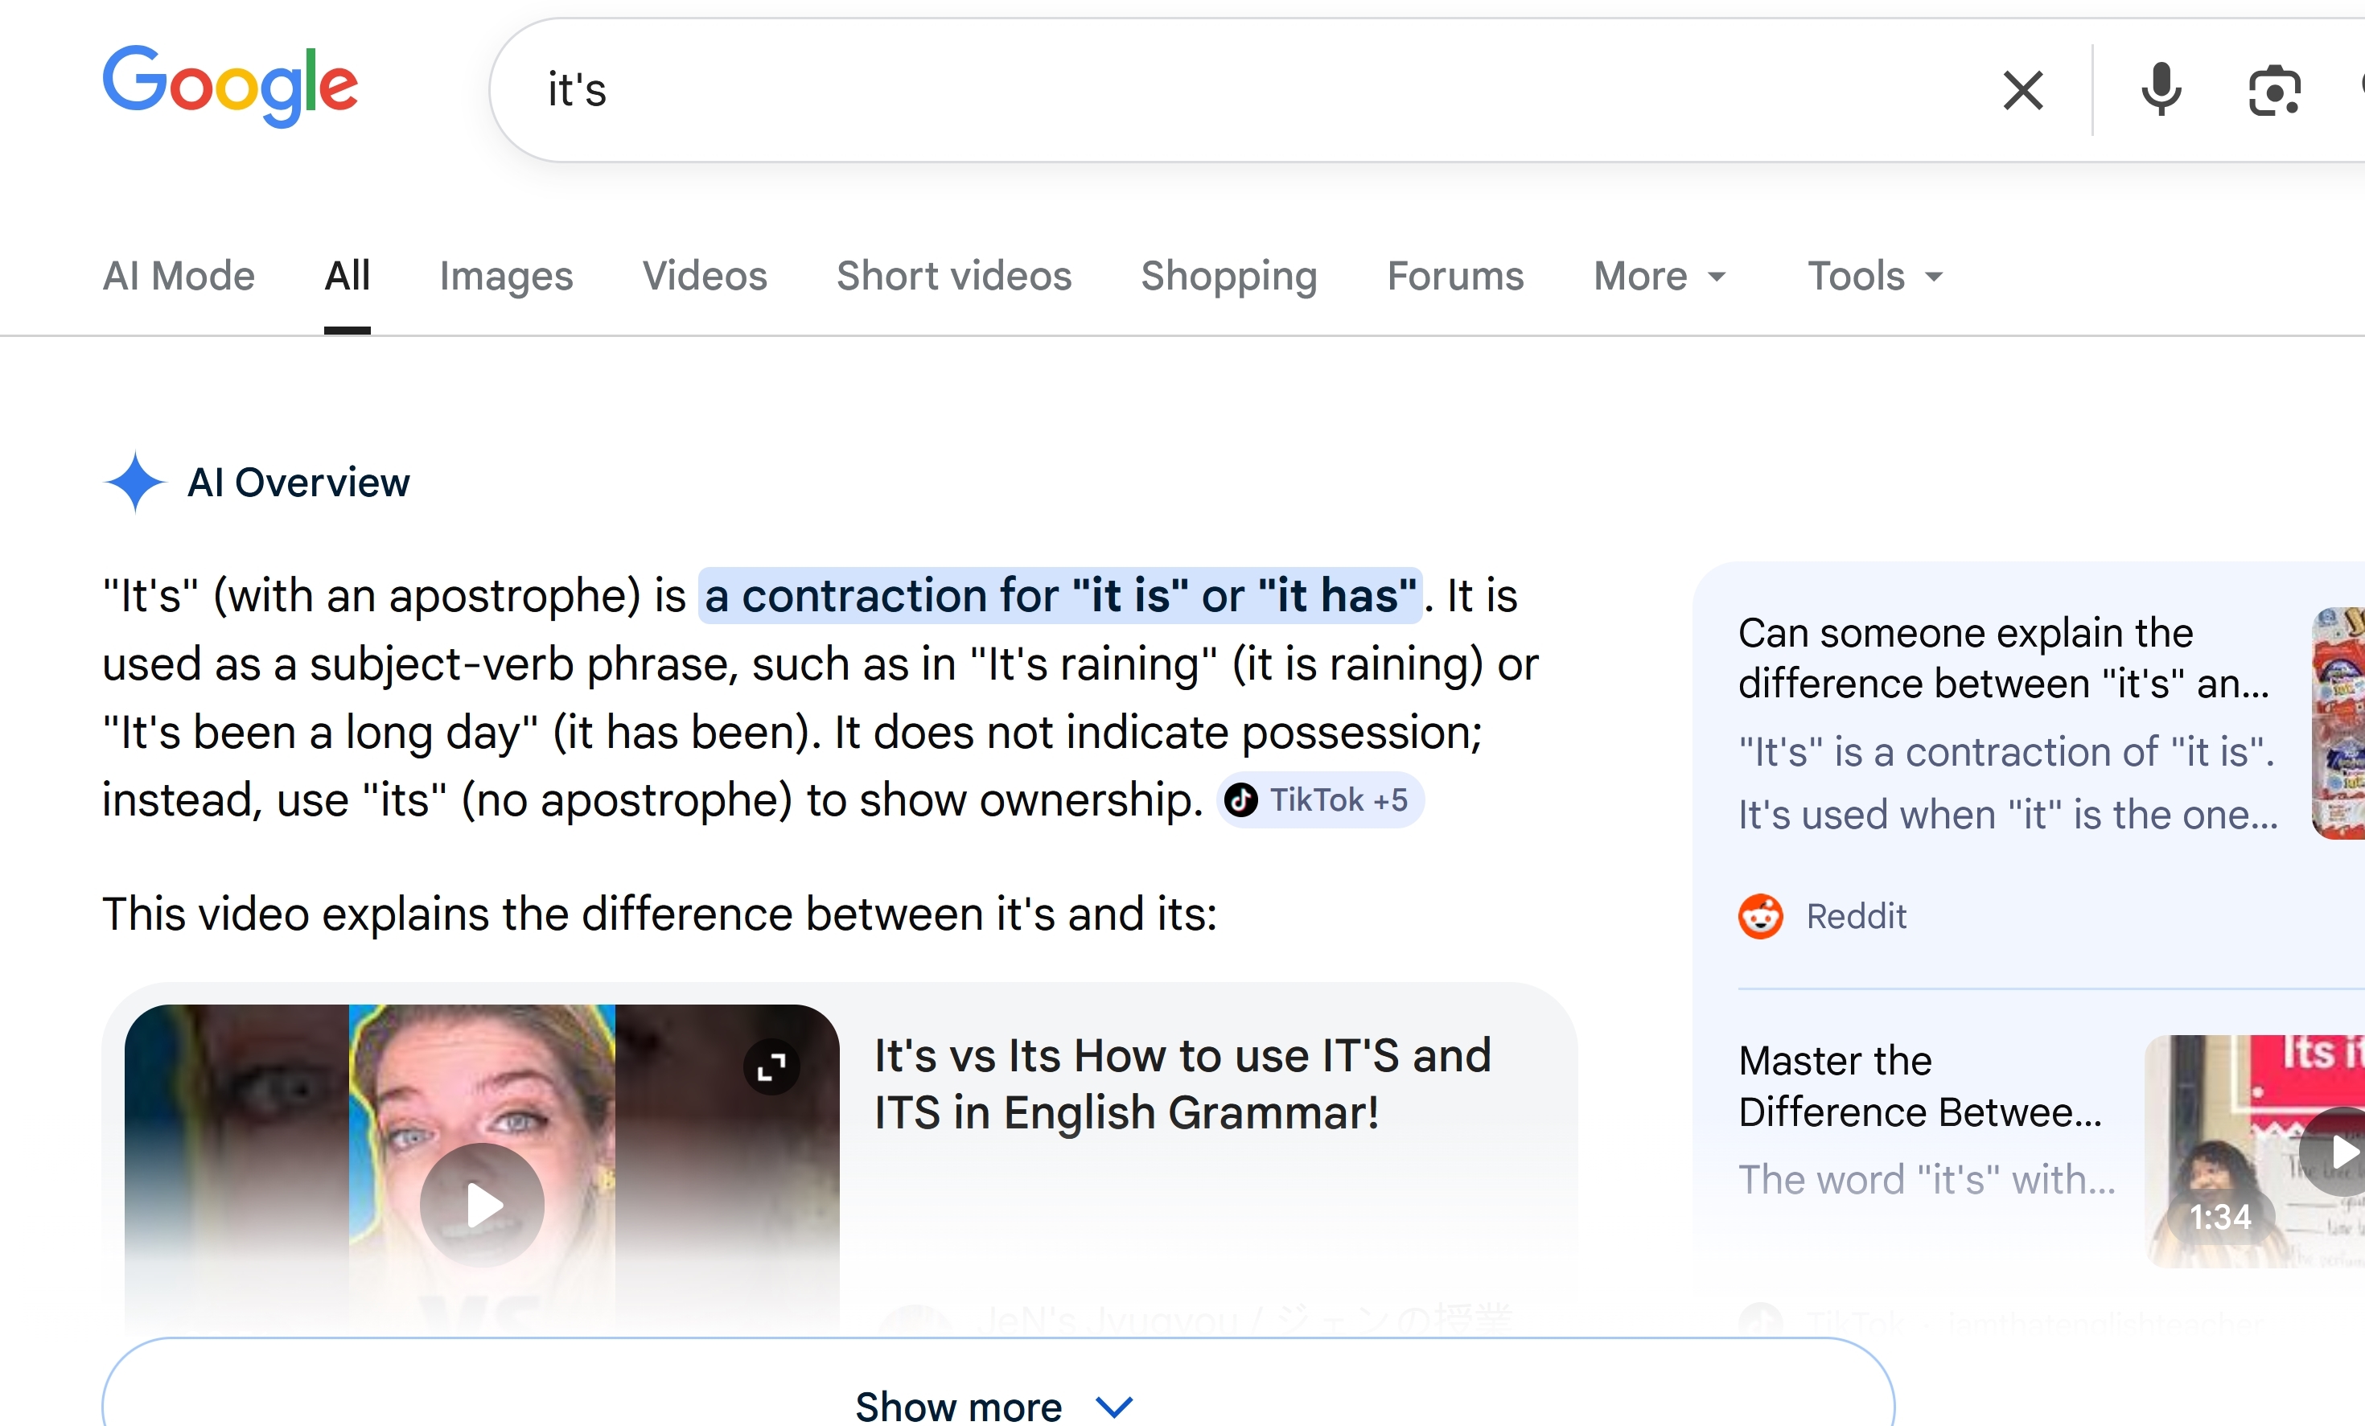The image size is (2365, 1426).
Task: Click the Reddit source icon
Action: click(x=1760, y=916)
